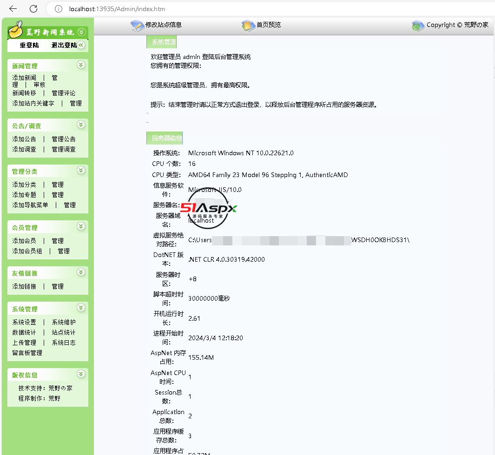This screenshot has width=495, height=455.
Task: Select the 服务器信息 tab header
Action: [x=165, y=138]
